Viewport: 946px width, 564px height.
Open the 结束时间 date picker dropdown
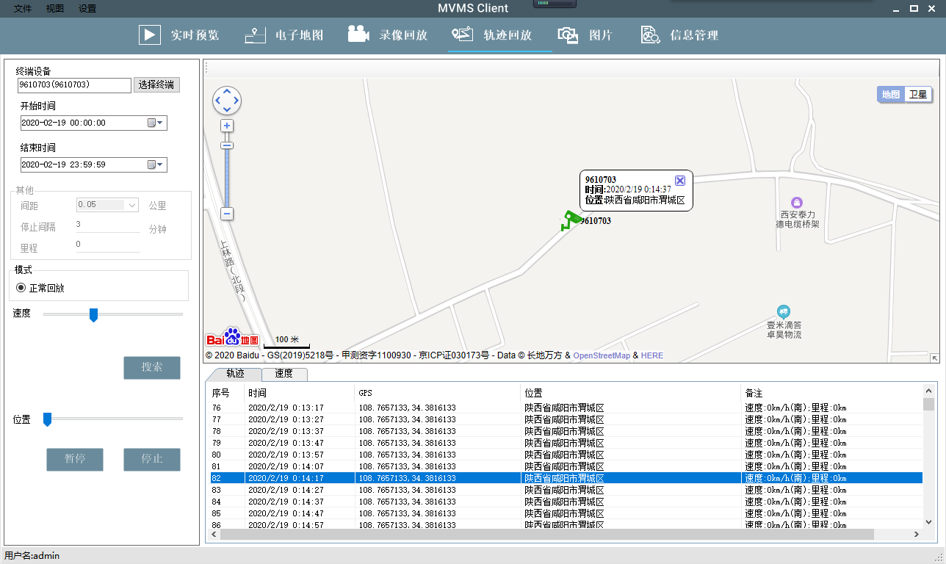pos(156,165)
